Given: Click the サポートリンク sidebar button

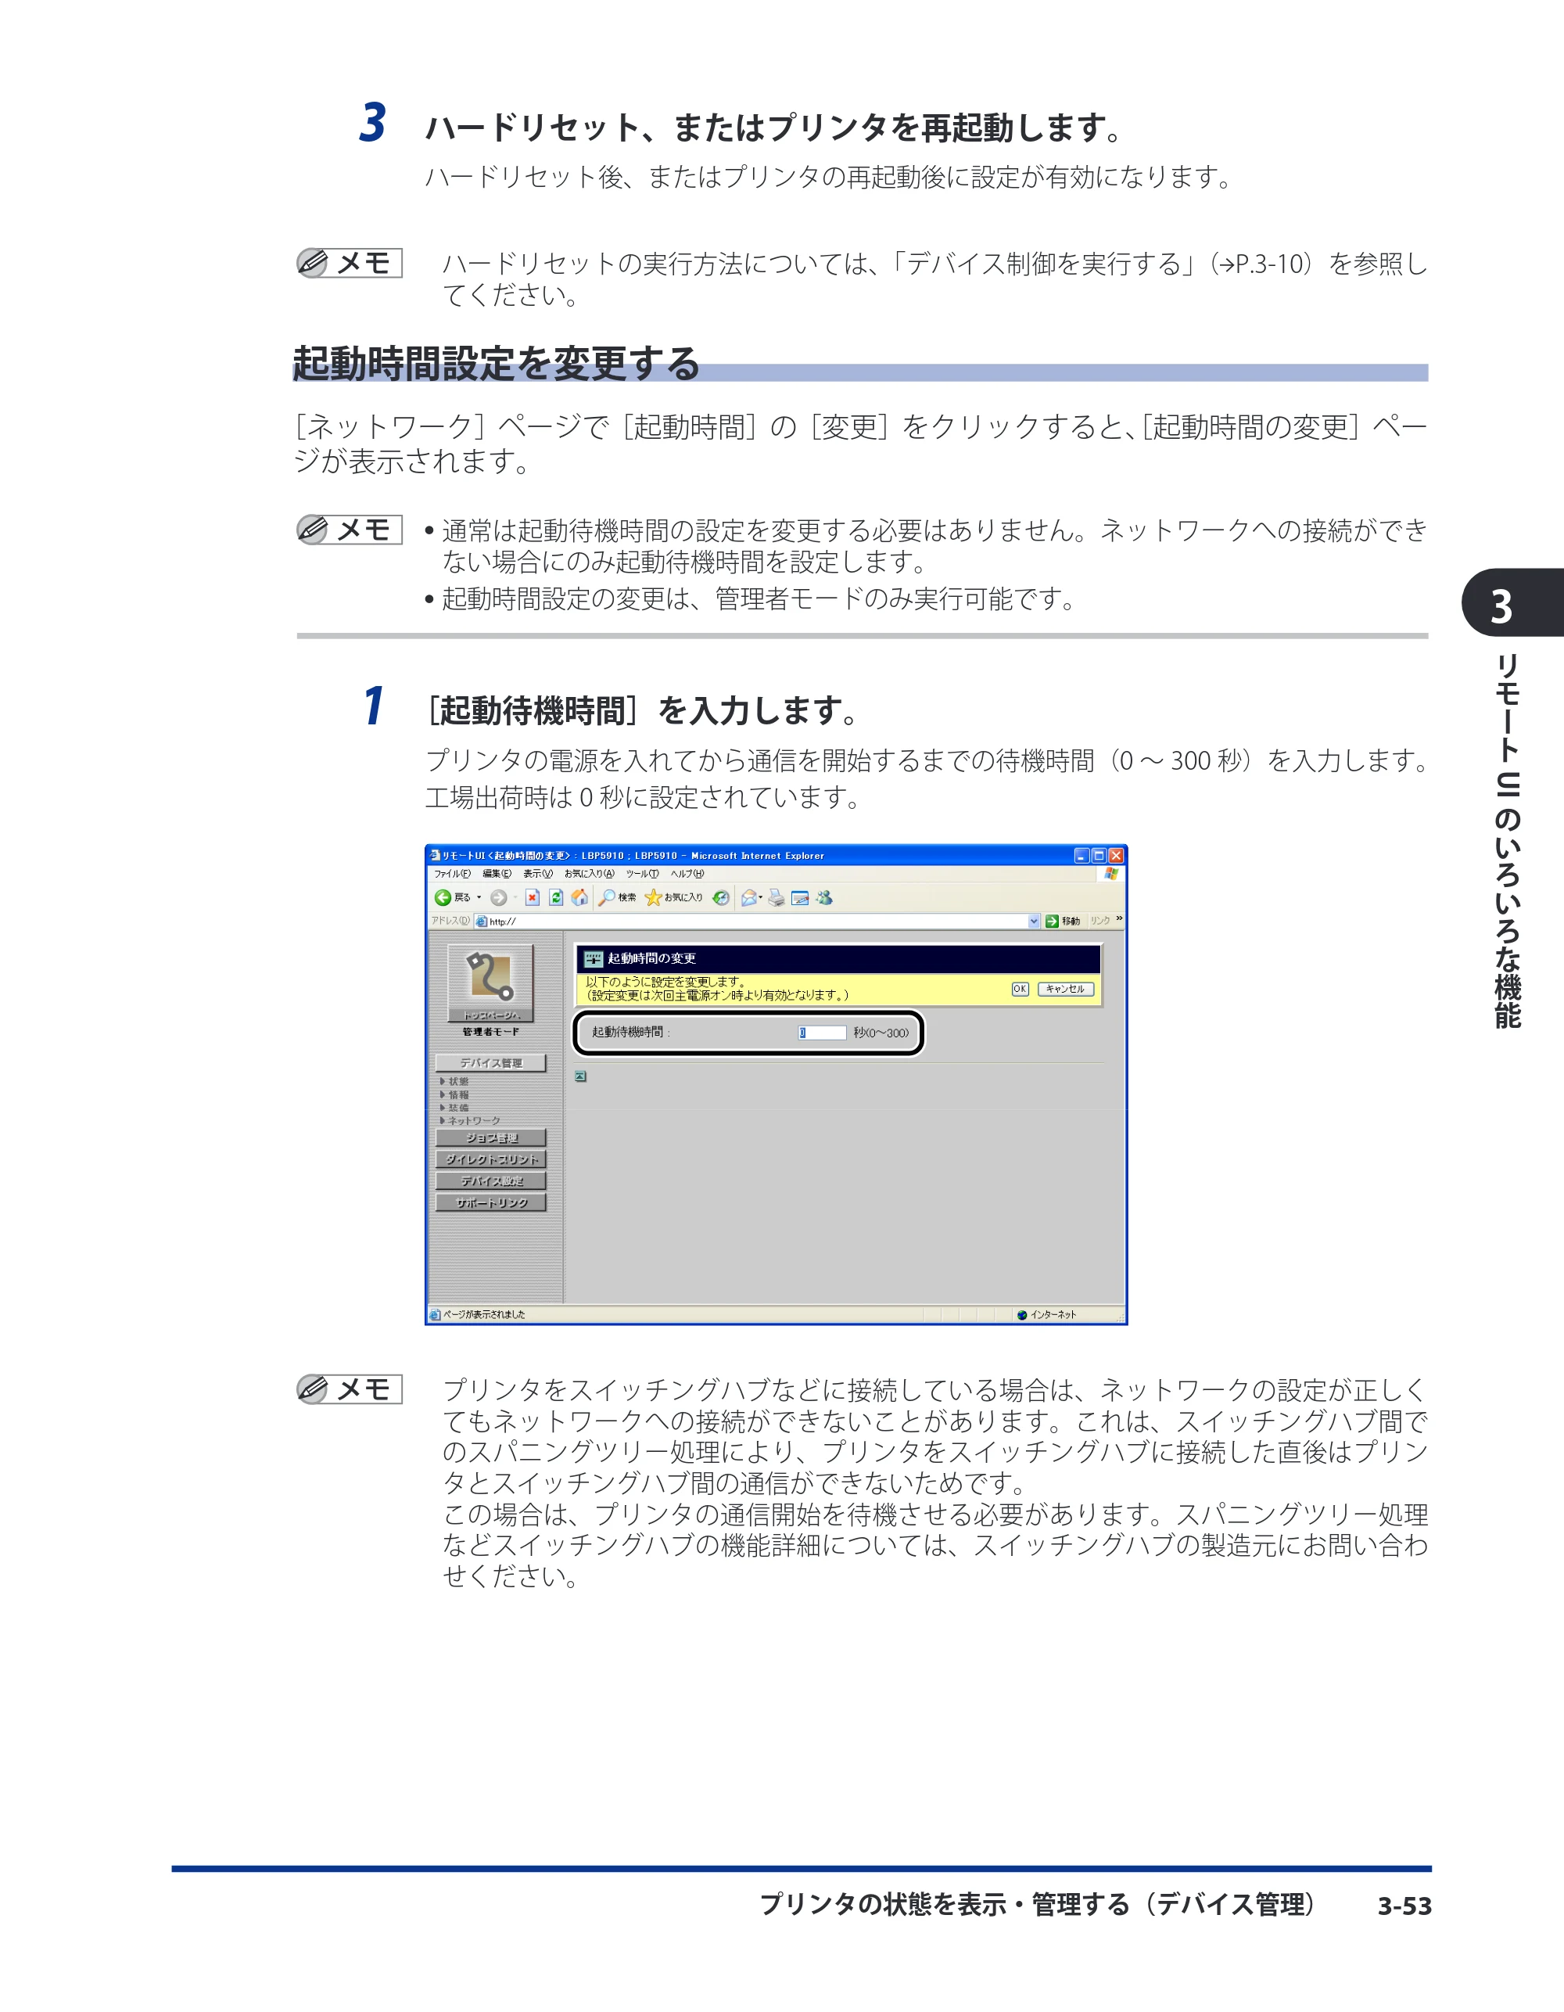Looking at the screenshot, I should [491, 1202].
